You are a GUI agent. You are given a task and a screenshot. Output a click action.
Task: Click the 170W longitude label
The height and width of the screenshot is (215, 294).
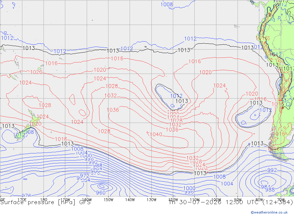click(x=66, y=200)
